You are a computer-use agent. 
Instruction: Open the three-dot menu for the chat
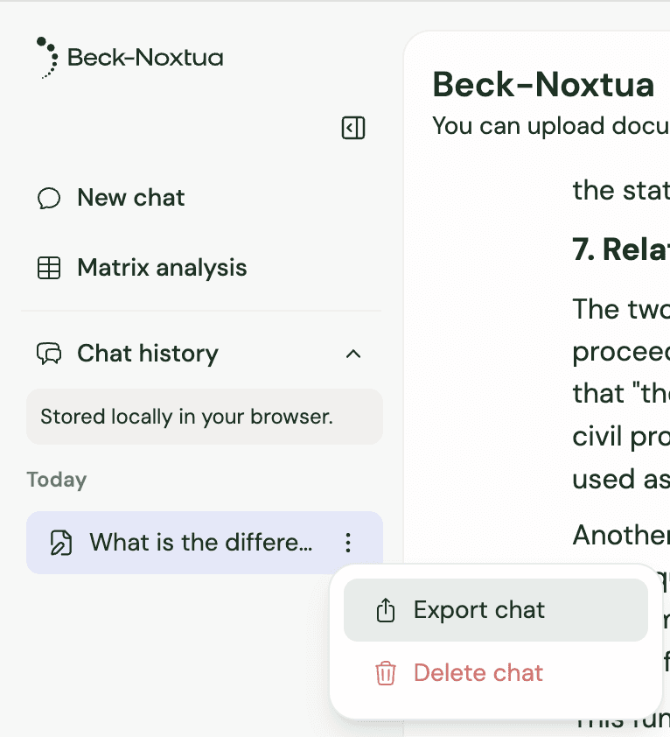coord(348,543)
